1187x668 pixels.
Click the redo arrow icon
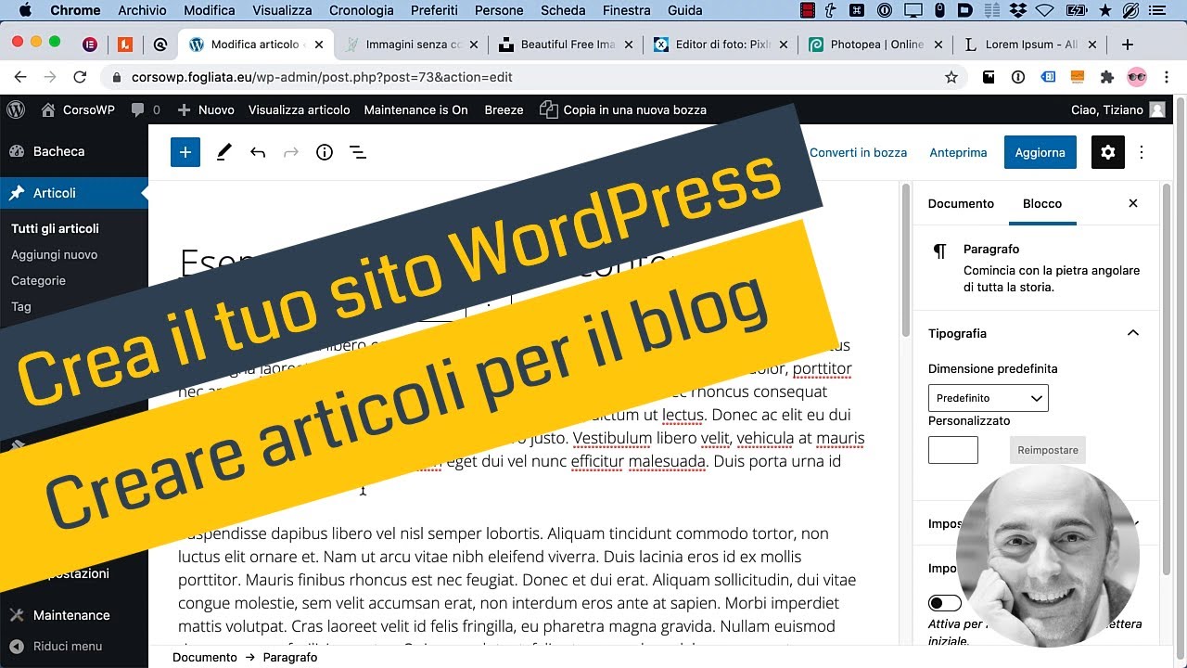tap(291, 152)
